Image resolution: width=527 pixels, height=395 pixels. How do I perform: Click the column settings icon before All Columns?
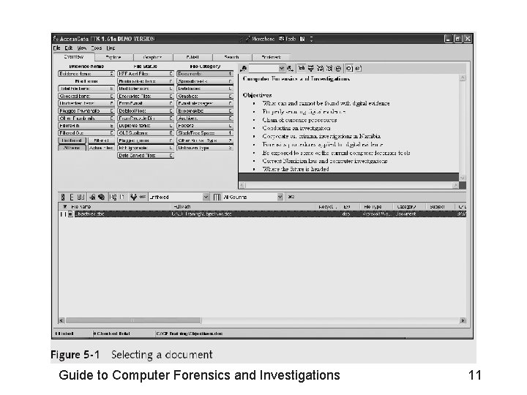[217, 197]
